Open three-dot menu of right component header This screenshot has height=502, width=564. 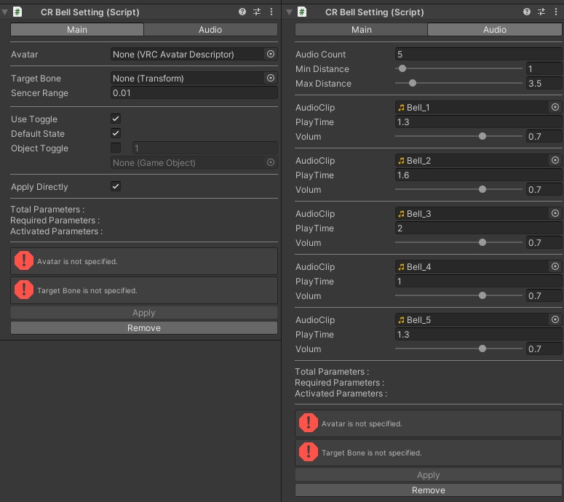[x=556, y=12]
